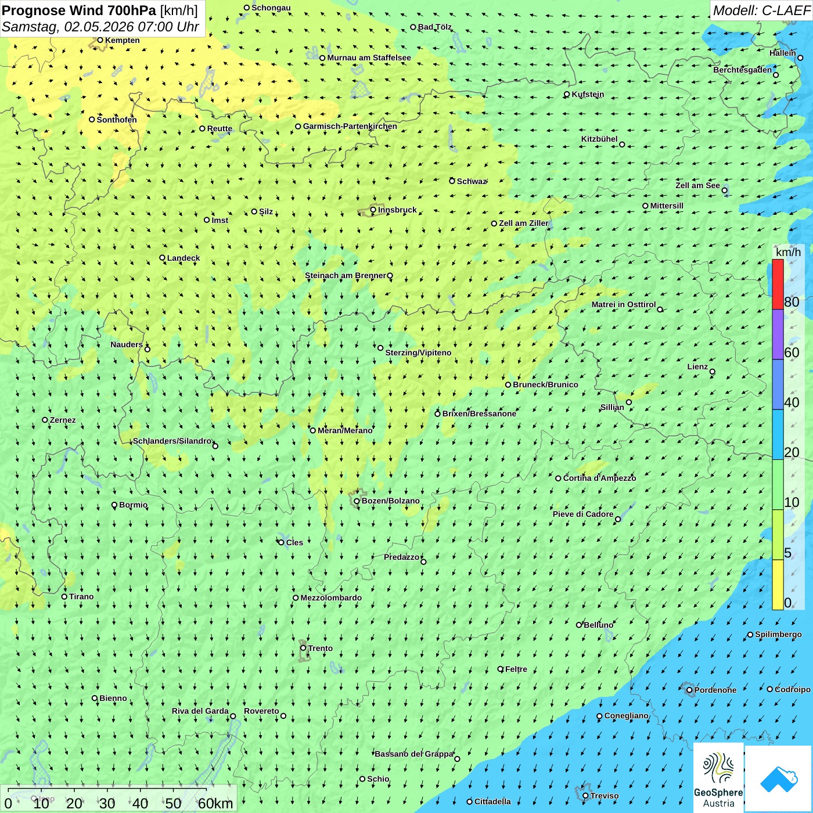
Task: Click the 'Rovereto' label
Action: (261, 711)
